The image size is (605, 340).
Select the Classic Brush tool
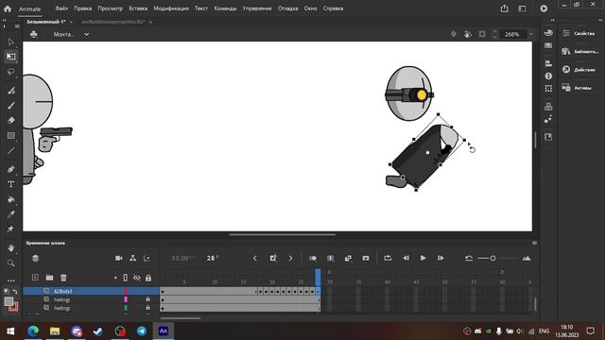10,105
